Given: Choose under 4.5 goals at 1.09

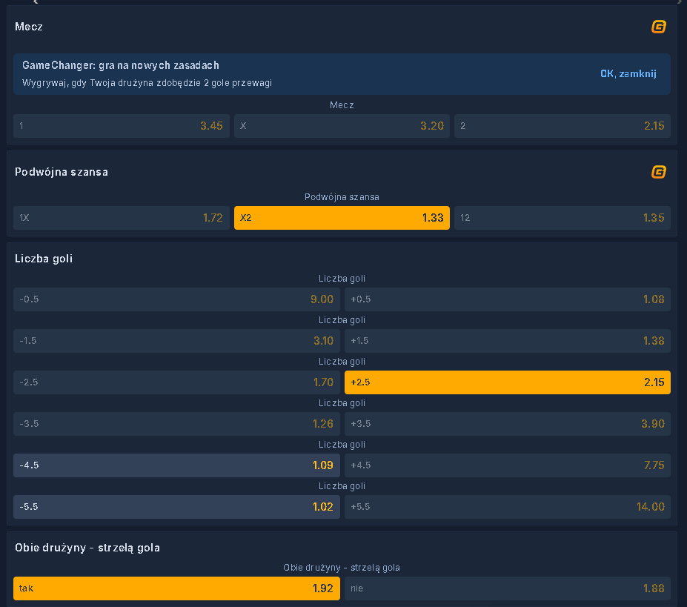Looking at the screenshot, I should [176, 465].
